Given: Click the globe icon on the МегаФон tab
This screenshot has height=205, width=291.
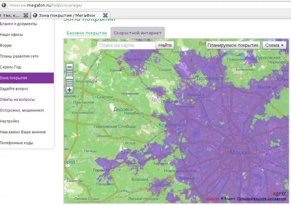Looking at the screenshot, I should pyautogui.click(x=35, y=15).
